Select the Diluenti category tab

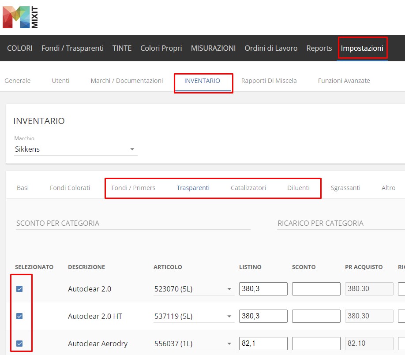click(298, 188)
